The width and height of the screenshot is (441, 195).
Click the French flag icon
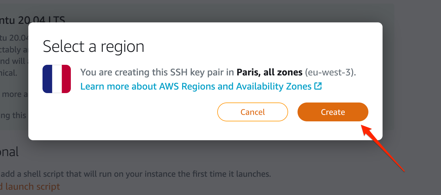[57, 79]
